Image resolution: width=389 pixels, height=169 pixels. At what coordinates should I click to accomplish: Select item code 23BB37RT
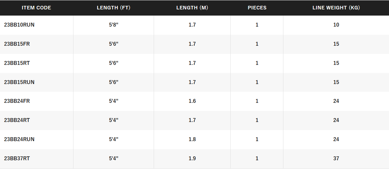[17, 159]
